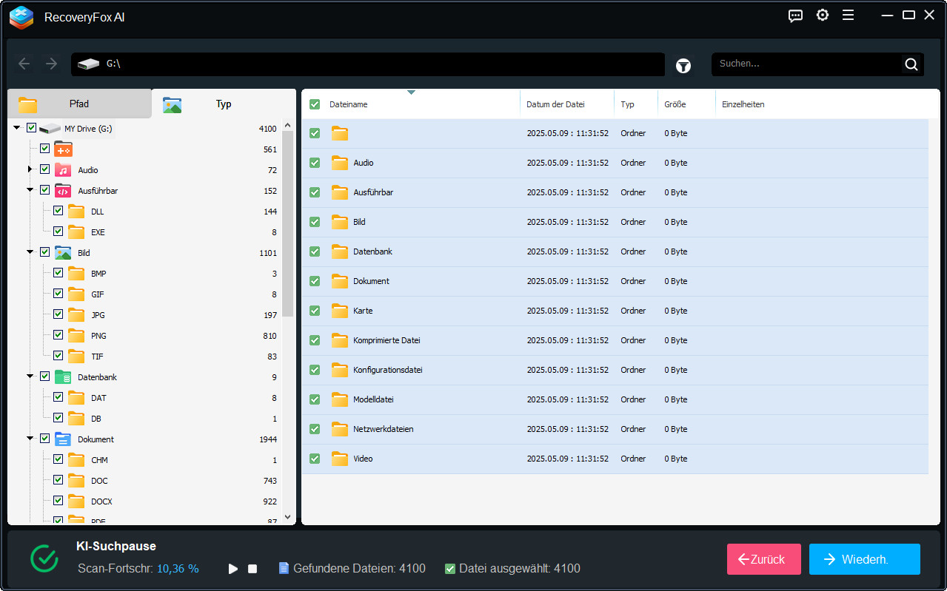Uncheck the MY Drive (G:) checkbox
Image resolution: width=947 pixels, height=591 pixels.
(31, 128)
